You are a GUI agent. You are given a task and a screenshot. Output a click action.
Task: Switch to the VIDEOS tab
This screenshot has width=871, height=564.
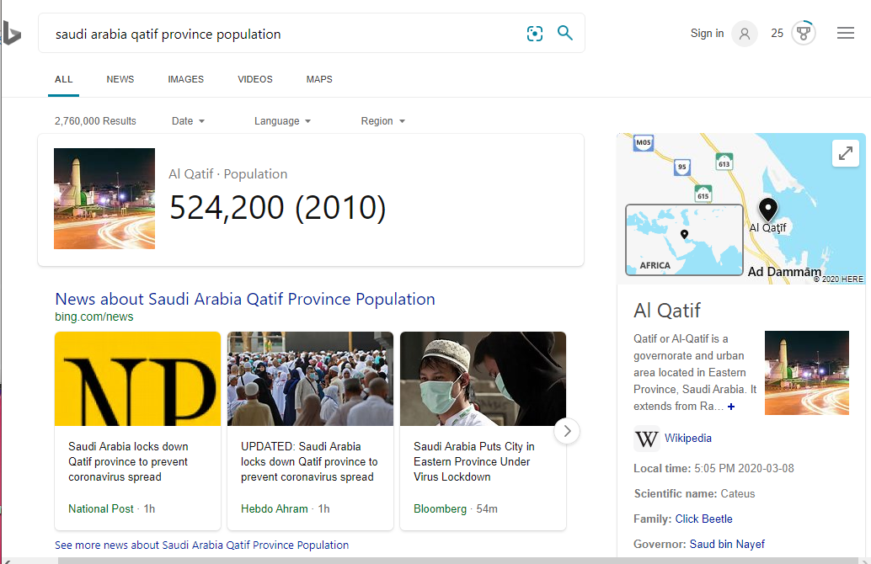(x=255, y=79)
